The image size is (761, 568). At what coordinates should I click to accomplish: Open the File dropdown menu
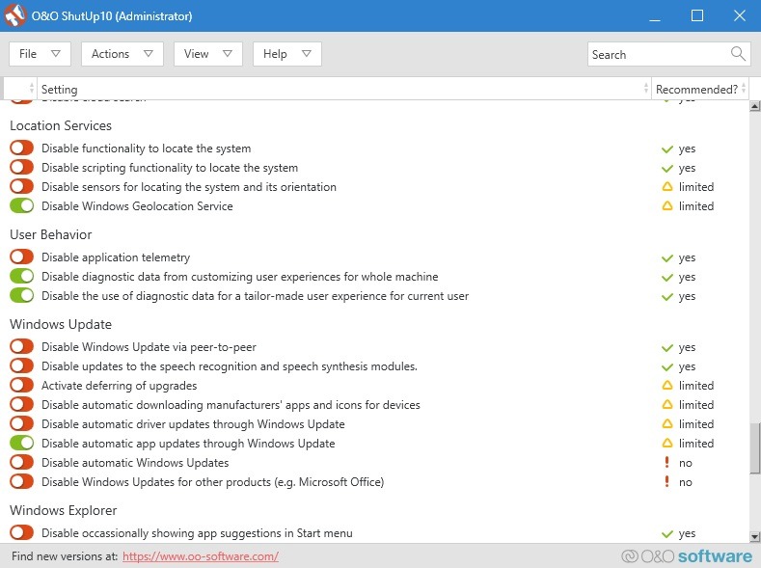[40, 54]
